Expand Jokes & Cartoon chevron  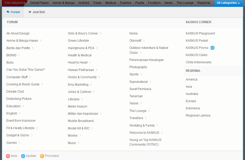(x=94, y=92)
